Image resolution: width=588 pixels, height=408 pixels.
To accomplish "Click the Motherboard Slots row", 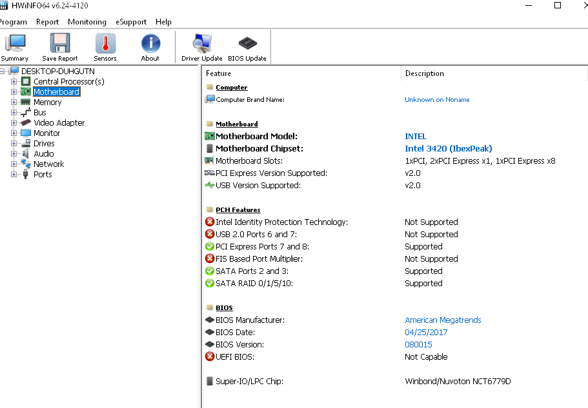I will [x=394, y=160].
